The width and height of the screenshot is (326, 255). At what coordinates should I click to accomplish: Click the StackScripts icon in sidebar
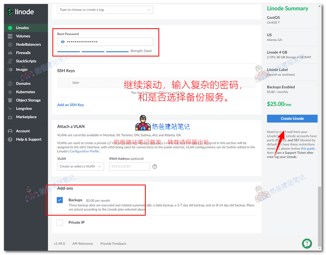10,61
